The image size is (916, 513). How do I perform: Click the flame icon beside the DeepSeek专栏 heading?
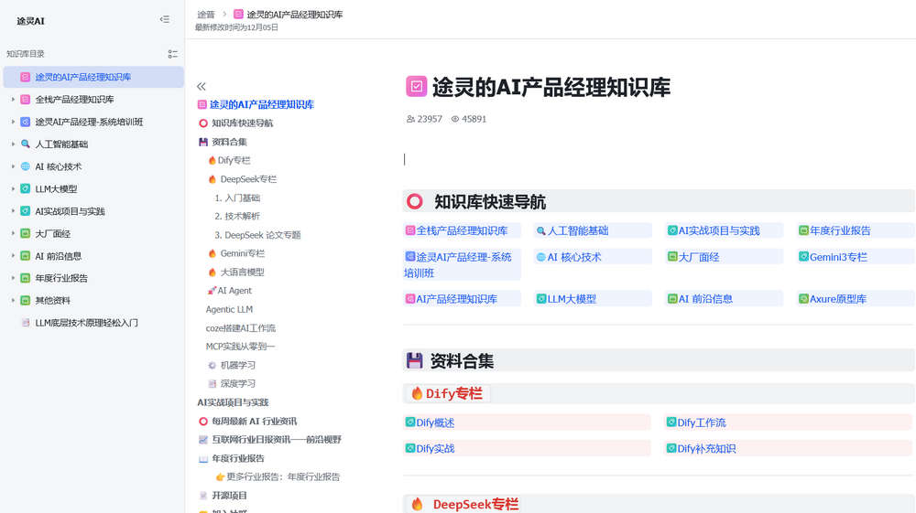(417, 504)
